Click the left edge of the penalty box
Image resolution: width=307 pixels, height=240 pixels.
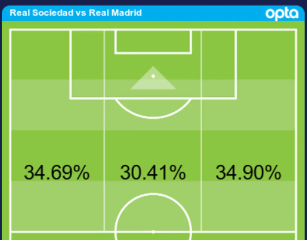click(70, 64)
